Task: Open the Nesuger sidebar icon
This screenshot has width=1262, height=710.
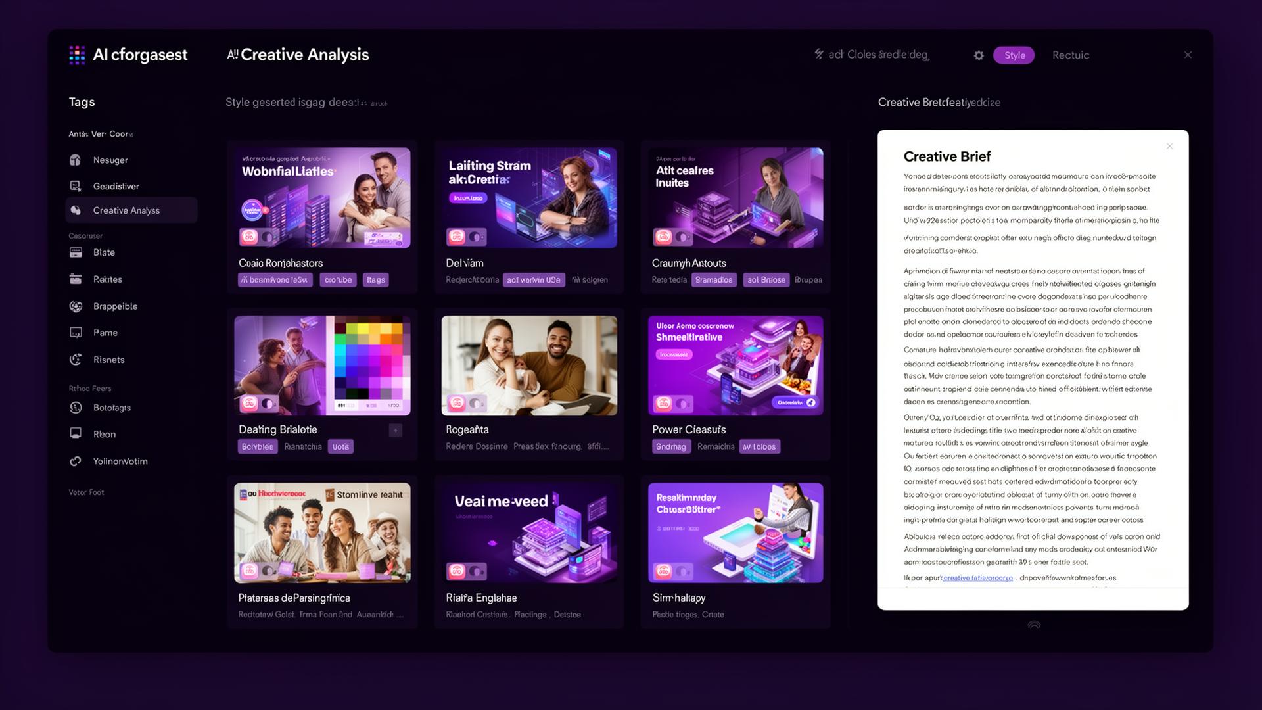Action: click(76, 160)
